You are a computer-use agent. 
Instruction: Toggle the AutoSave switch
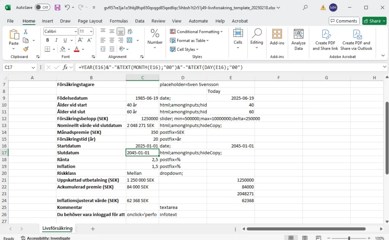43,8
